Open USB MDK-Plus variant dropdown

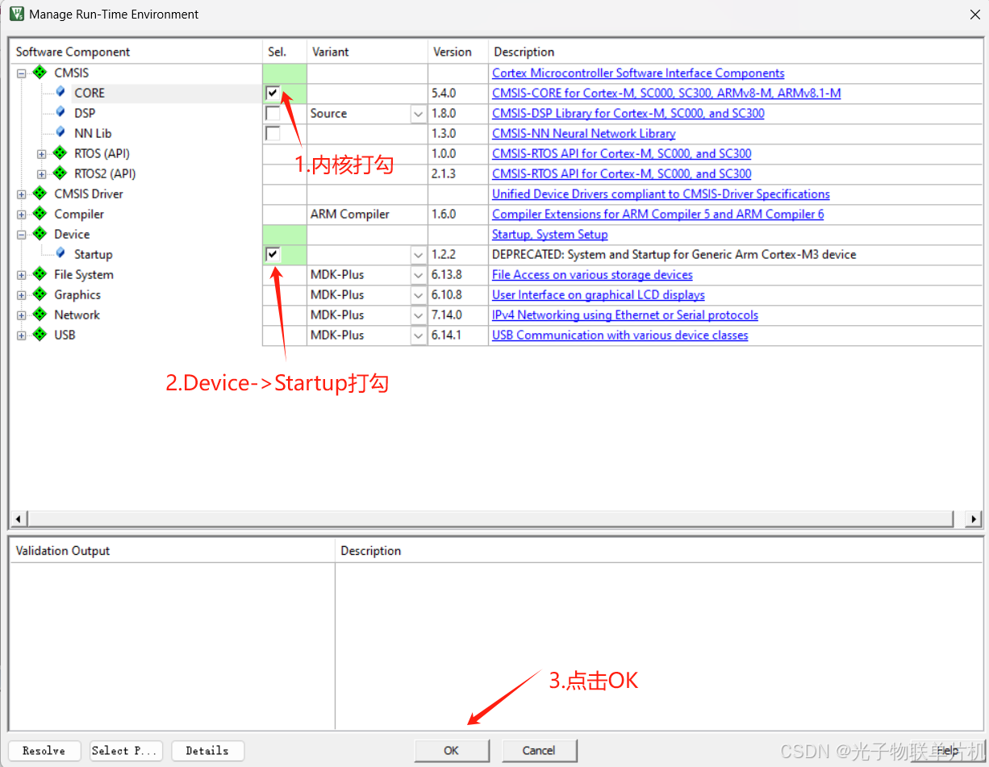pos(418,336)
